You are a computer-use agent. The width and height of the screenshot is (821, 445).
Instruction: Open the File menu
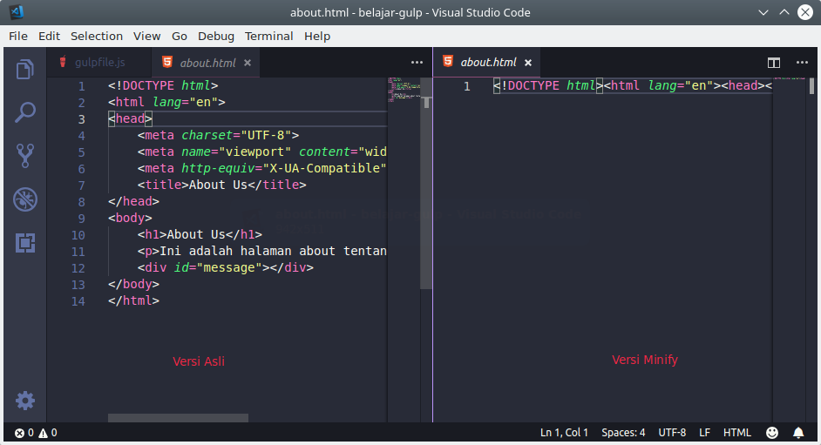[17, 36]
